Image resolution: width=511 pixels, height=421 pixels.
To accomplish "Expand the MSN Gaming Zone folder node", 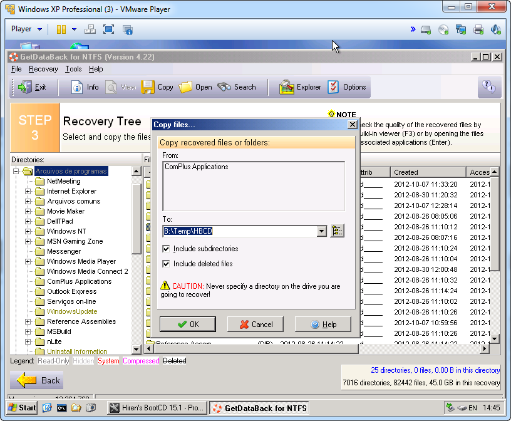I will pyautogui.click(x=28, y=242).
